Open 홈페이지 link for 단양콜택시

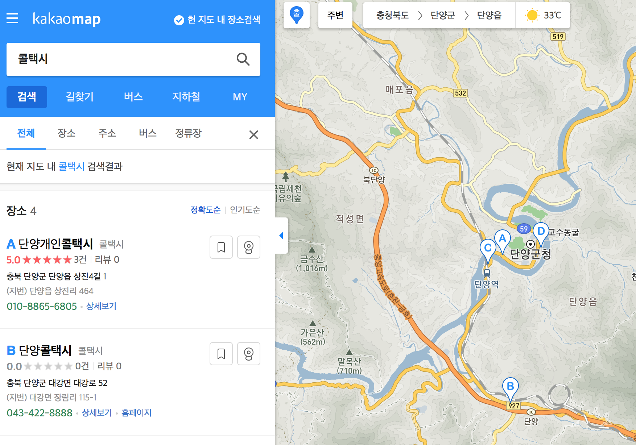[x=136, y=413]
